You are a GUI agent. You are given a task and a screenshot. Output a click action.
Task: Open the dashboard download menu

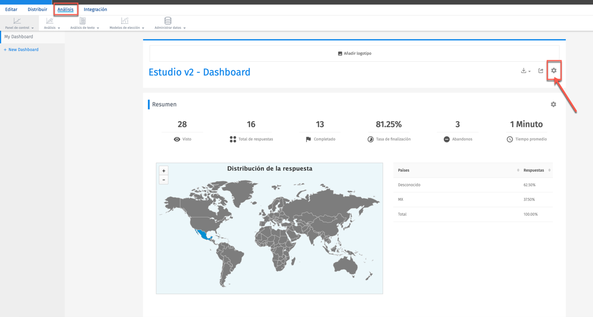coord(526,71)
